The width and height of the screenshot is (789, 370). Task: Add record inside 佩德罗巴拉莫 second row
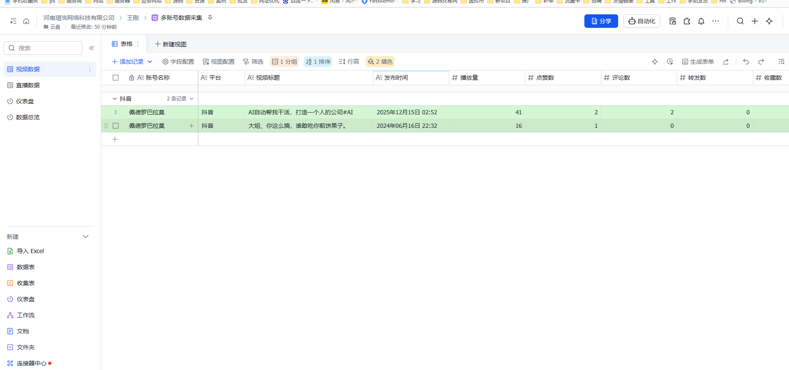coord(192,126)
